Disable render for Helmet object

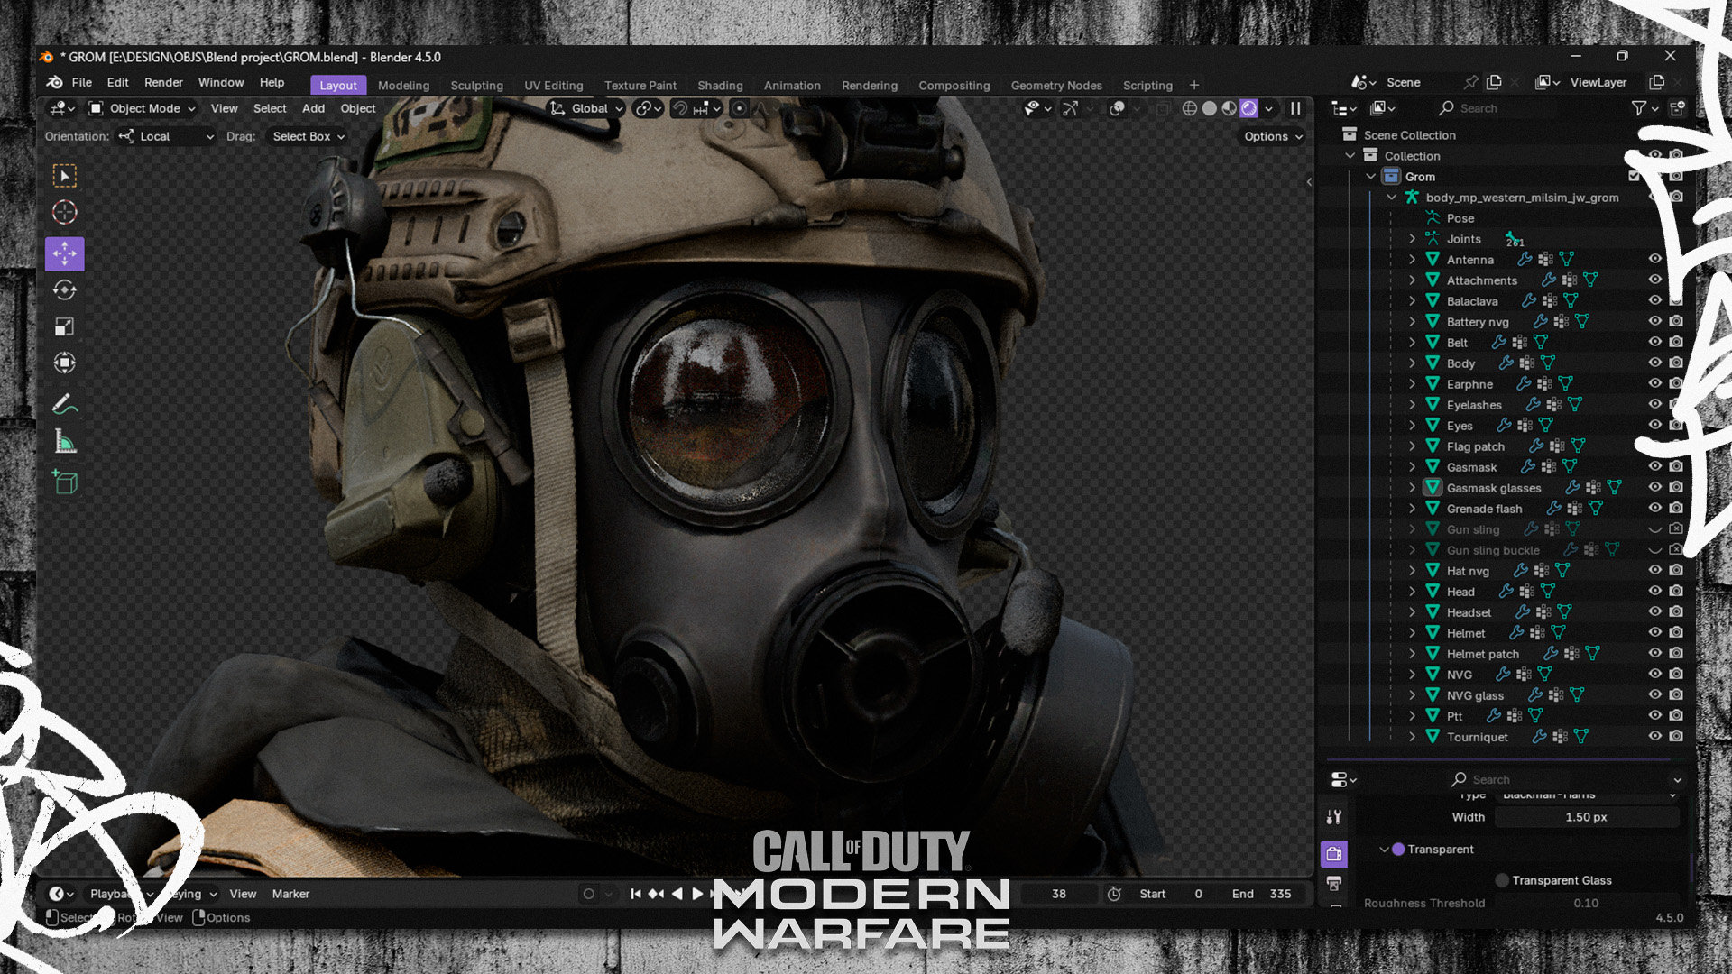tap(1676, 632)
